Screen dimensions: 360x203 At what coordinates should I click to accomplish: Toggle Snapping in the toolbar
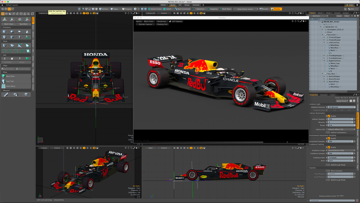coord(212,9)
